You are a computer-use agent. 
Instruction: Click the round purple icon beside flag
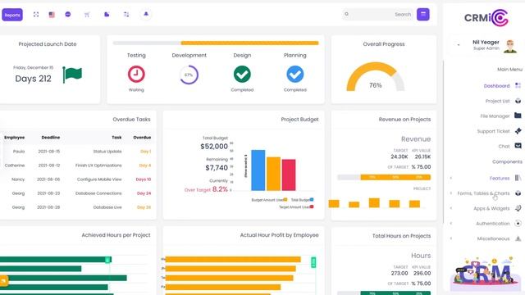(x=68, y=15)
